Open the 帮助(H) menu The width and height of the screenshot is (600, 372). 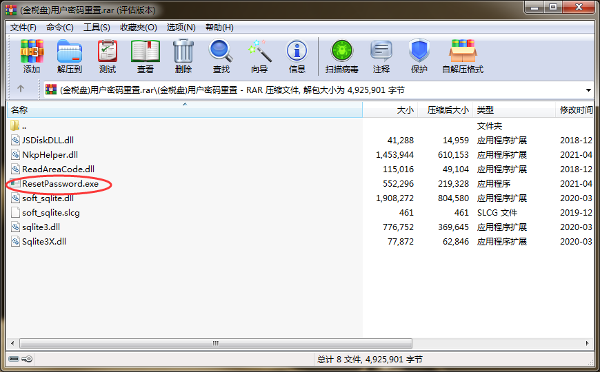click(x=219, y=28)
